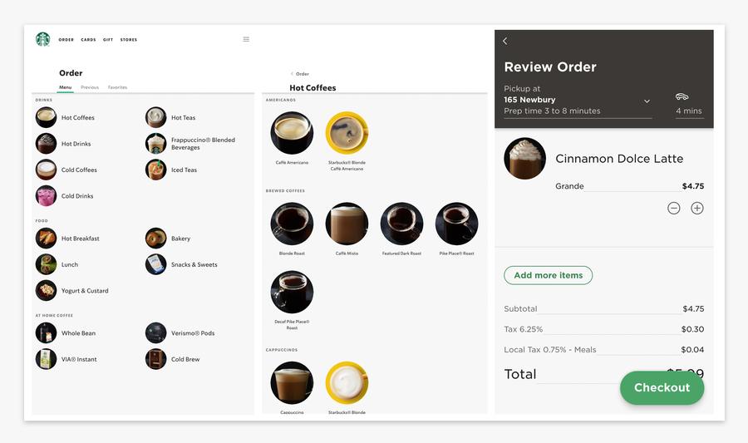Choose the Cold Coffees category icon
The width and height of the screenshot is (748, 443).
46,170
